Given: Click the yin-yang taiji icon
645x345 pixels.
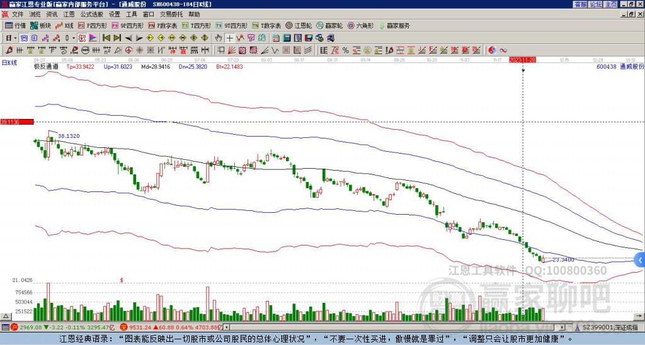Looking at the screenshot, I should 492,50.
